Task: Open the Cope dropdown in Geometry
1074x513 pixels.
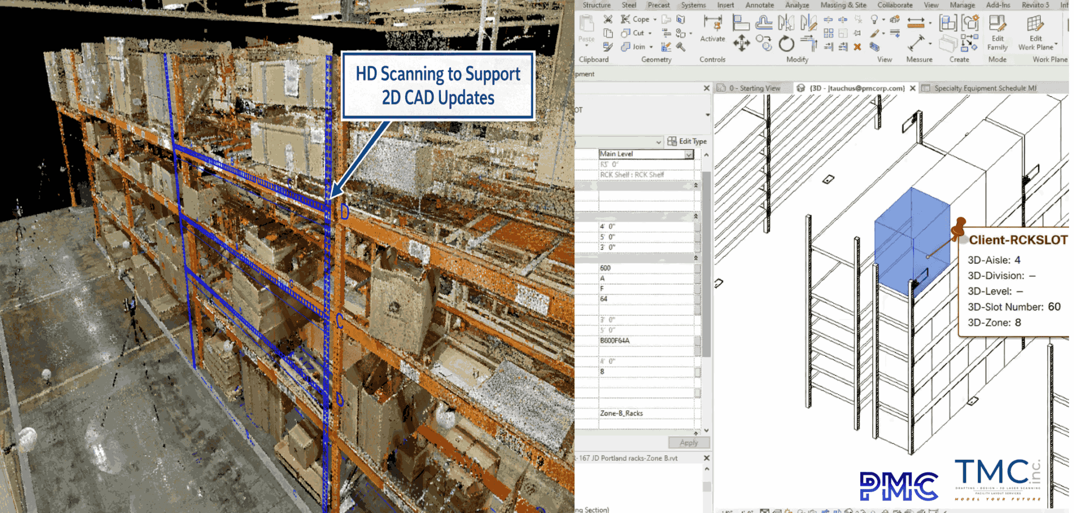Action: click(x=655, y=19)
